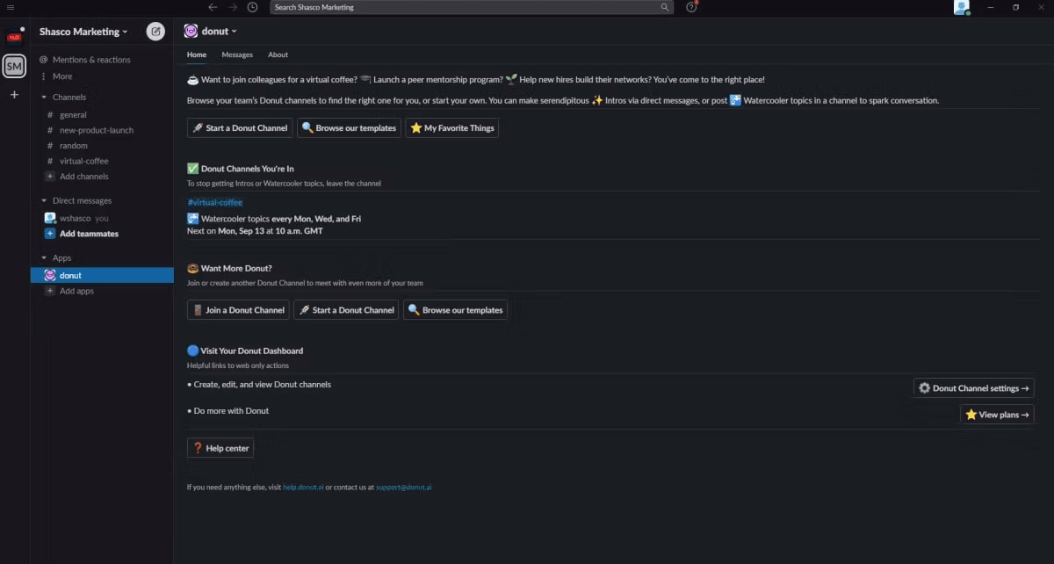1054x564 pixels.
Task: Add a workspace with the plus icon
Action: (x=14, y=94)
